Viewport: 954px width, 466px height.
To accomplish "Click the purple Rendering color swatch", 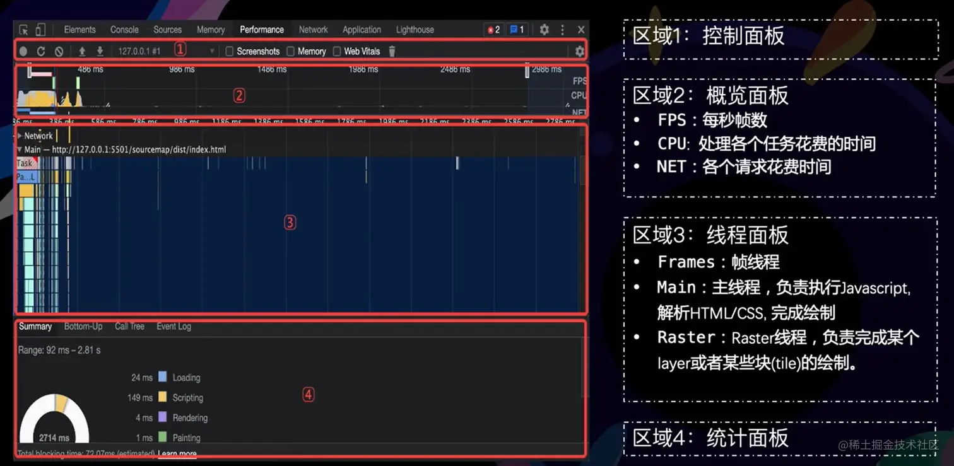I will coord(162,417).
